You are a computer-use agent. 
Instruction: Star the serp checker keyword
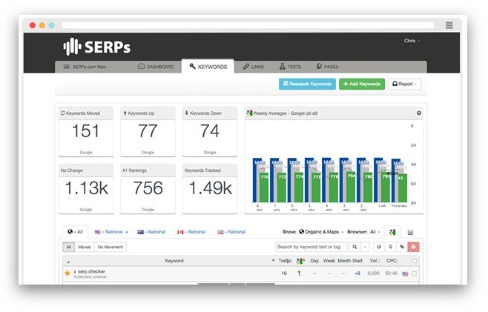(x=67, y=273)
